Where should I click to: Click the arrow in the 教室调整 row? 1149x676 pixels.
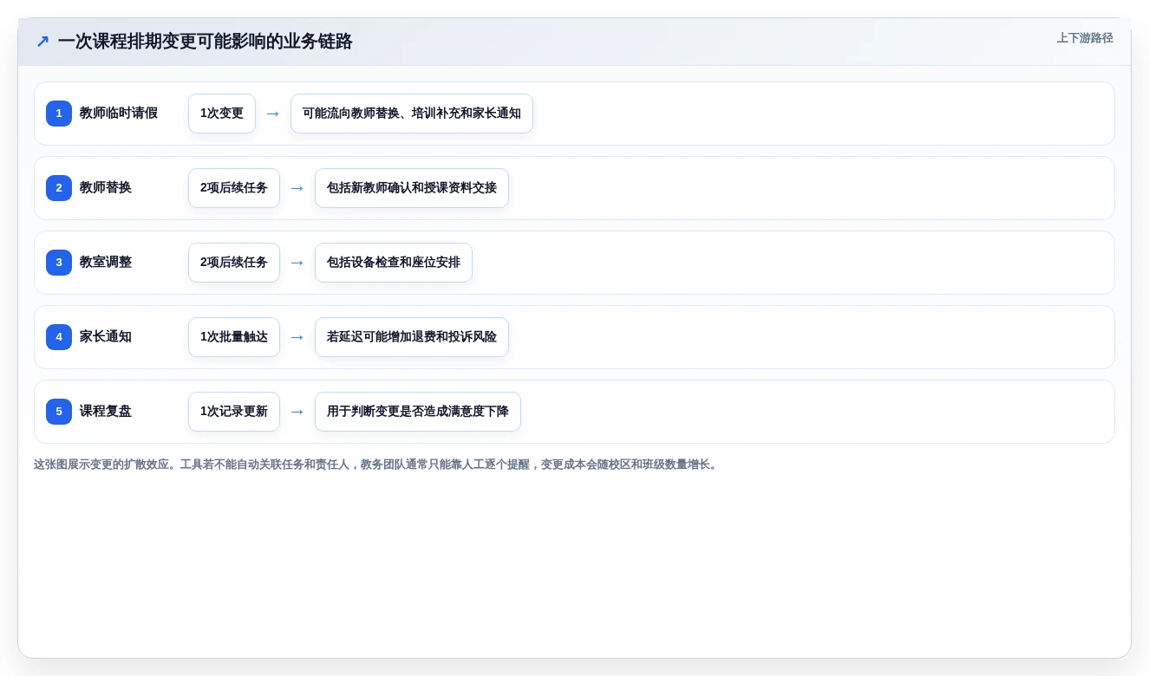pos(297,263)
